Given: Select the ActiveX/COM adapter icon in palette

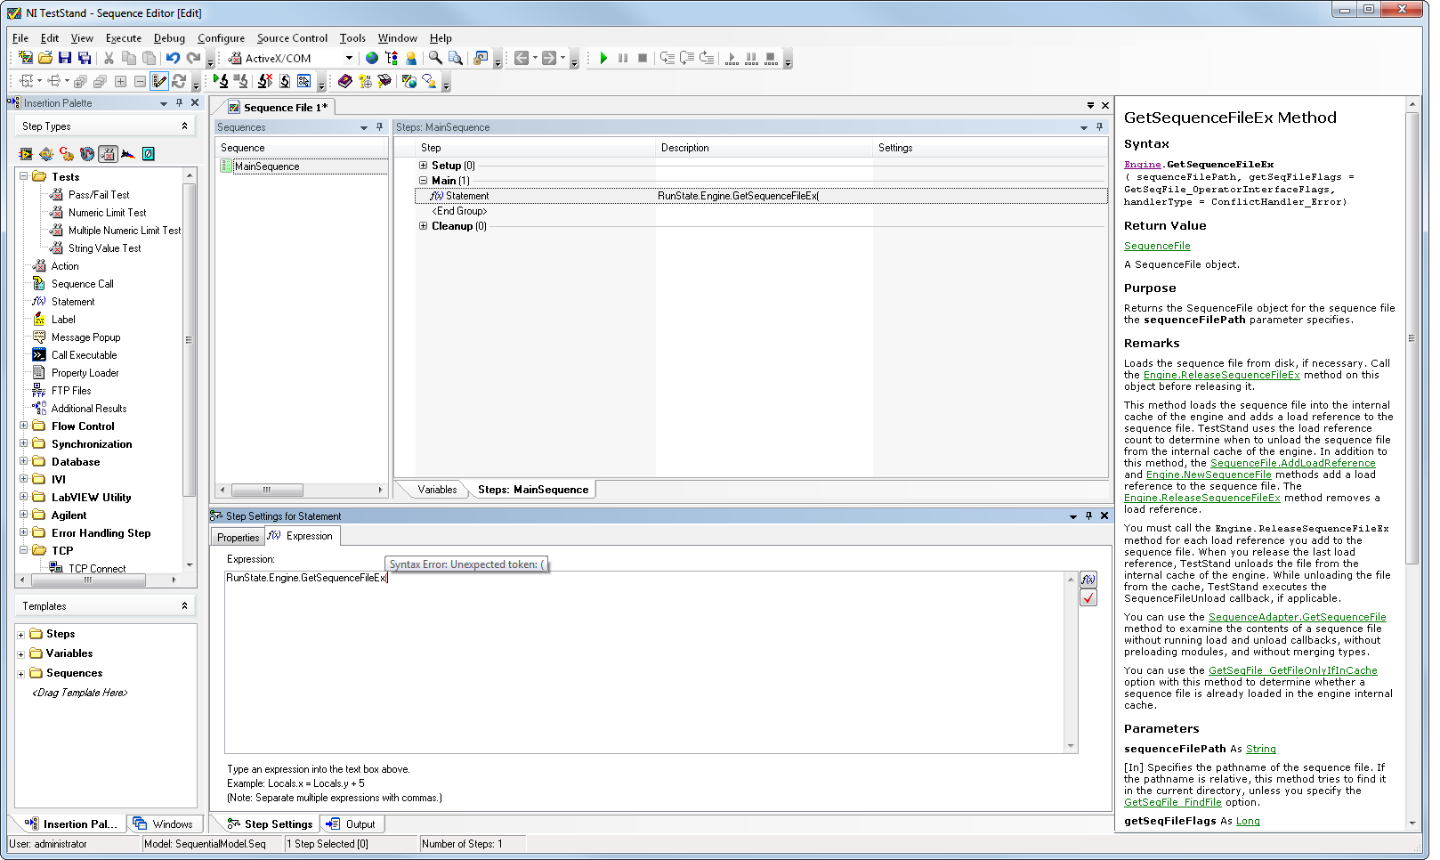Looking at the screenshot, I should click(108, 154).
